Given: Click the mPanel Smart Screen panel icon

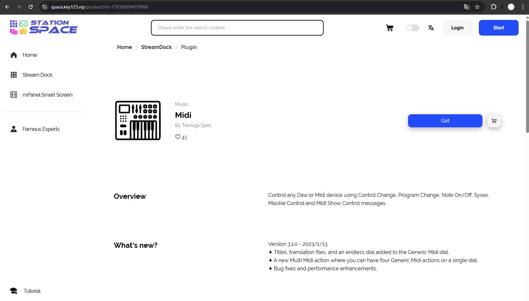Looking at the screenshot, I should point(14,95).
